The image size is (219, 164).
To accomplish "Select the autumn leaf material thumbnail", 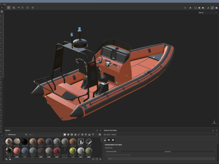I will point(9,142).
